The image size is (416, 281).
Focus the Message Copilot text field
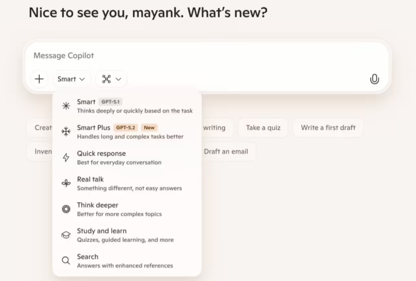(206, 56)
